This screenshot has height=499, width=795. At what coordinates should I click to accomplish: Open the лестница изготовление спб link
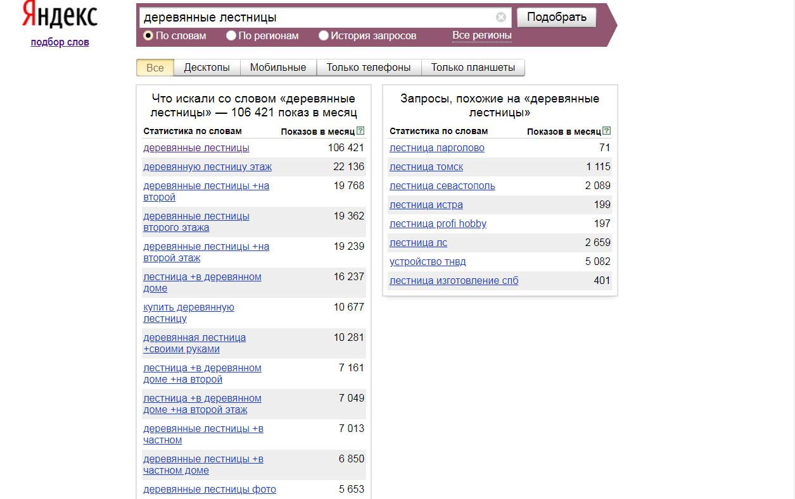coord(454,281)
